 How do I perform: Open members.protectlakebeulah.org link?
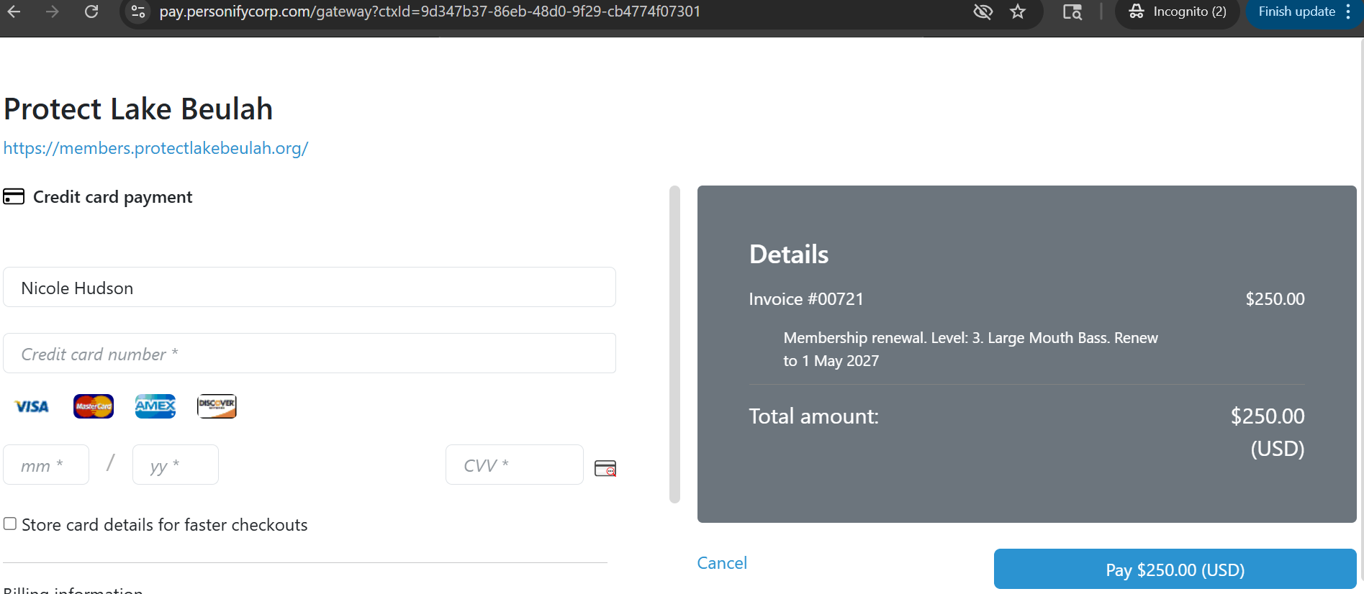[155, 148]
